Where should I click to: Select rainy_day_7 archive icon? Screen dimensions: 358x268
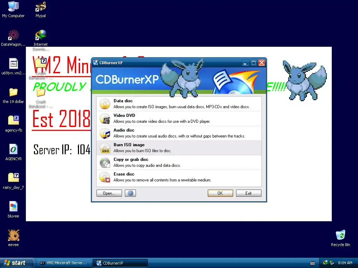click(13, 178)
